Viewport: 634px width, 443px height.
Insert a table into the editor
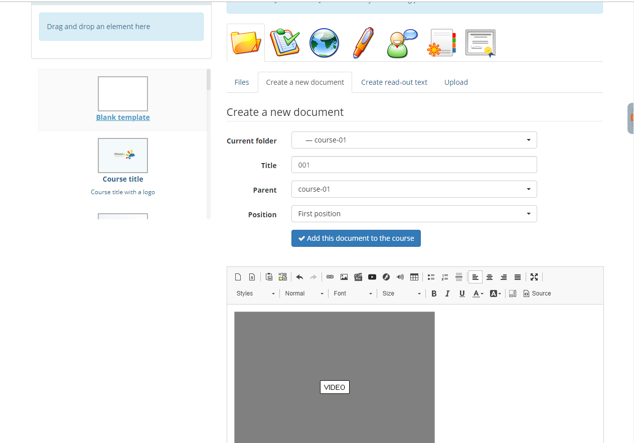414,276
